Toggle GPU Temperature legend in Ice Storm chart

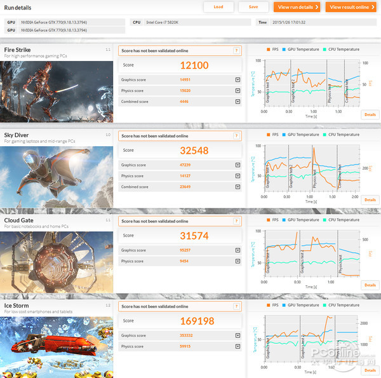click(300, 306)
